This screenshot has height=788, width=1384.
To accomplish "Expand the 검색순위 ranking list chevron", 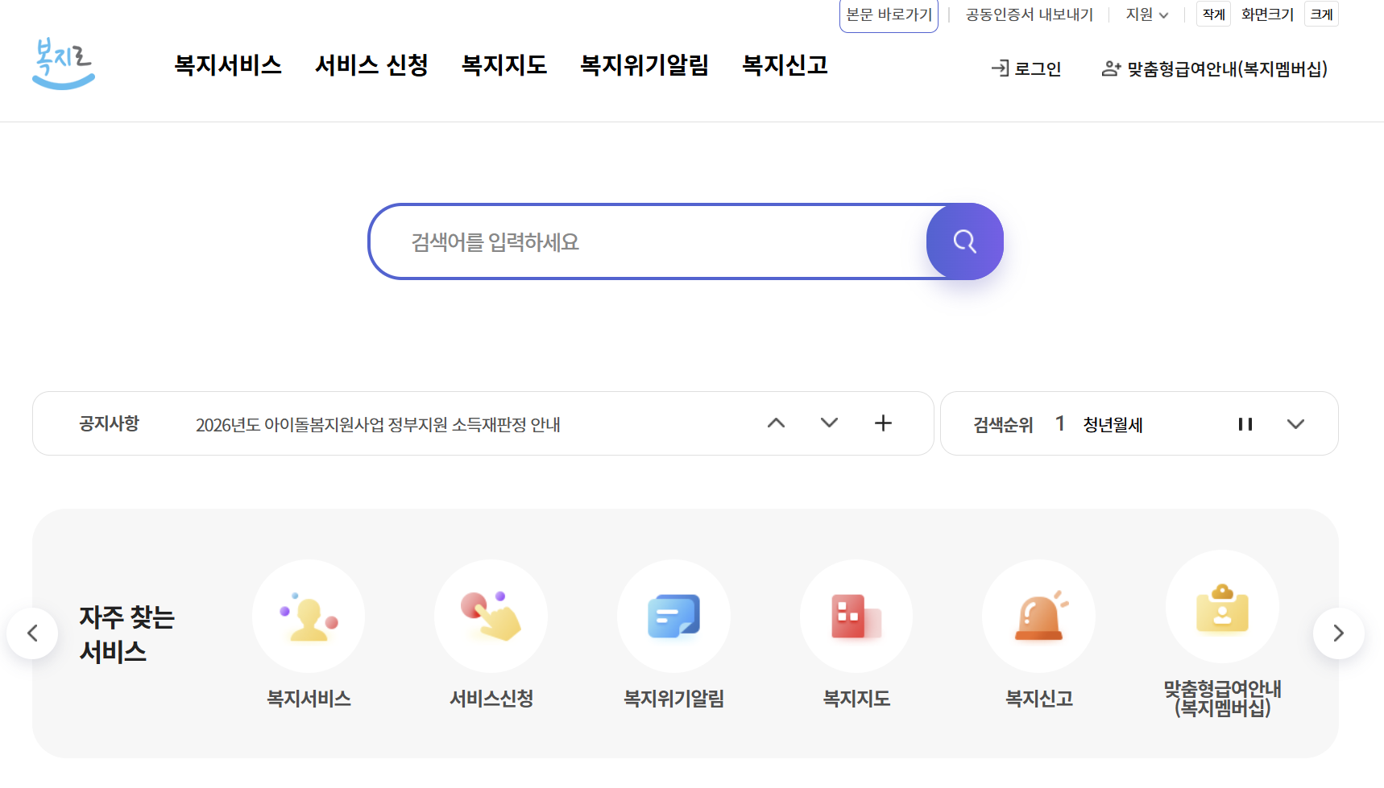I will pos(1295,423).
